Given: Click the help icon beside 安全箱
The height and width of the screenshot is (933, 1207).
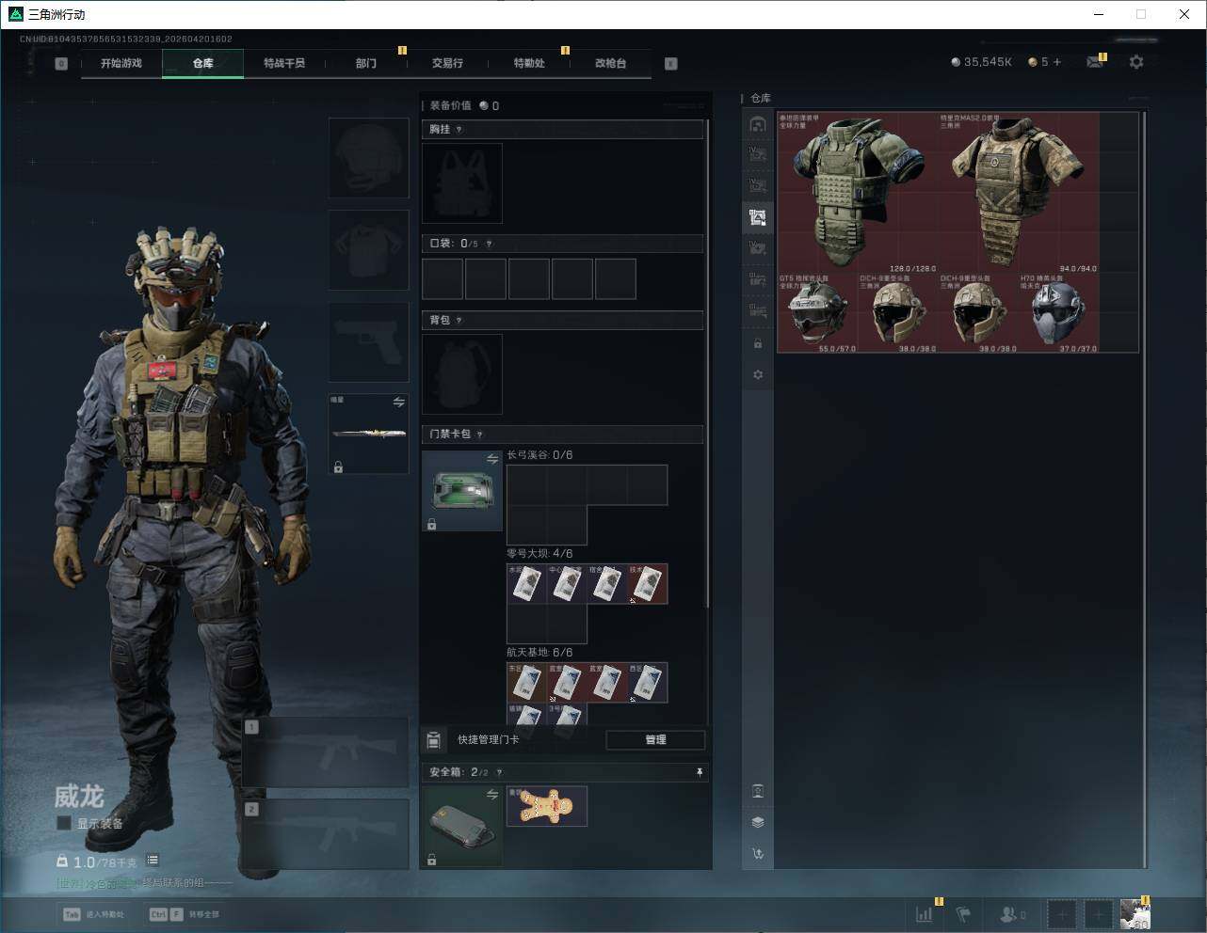Looking at the screenshot, I should point(499,772).
